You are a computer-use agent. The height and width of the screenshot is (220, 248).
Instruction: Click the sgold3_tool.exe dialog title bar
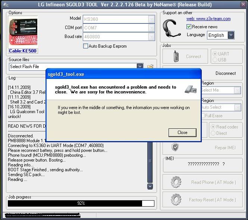pos(123,74)
